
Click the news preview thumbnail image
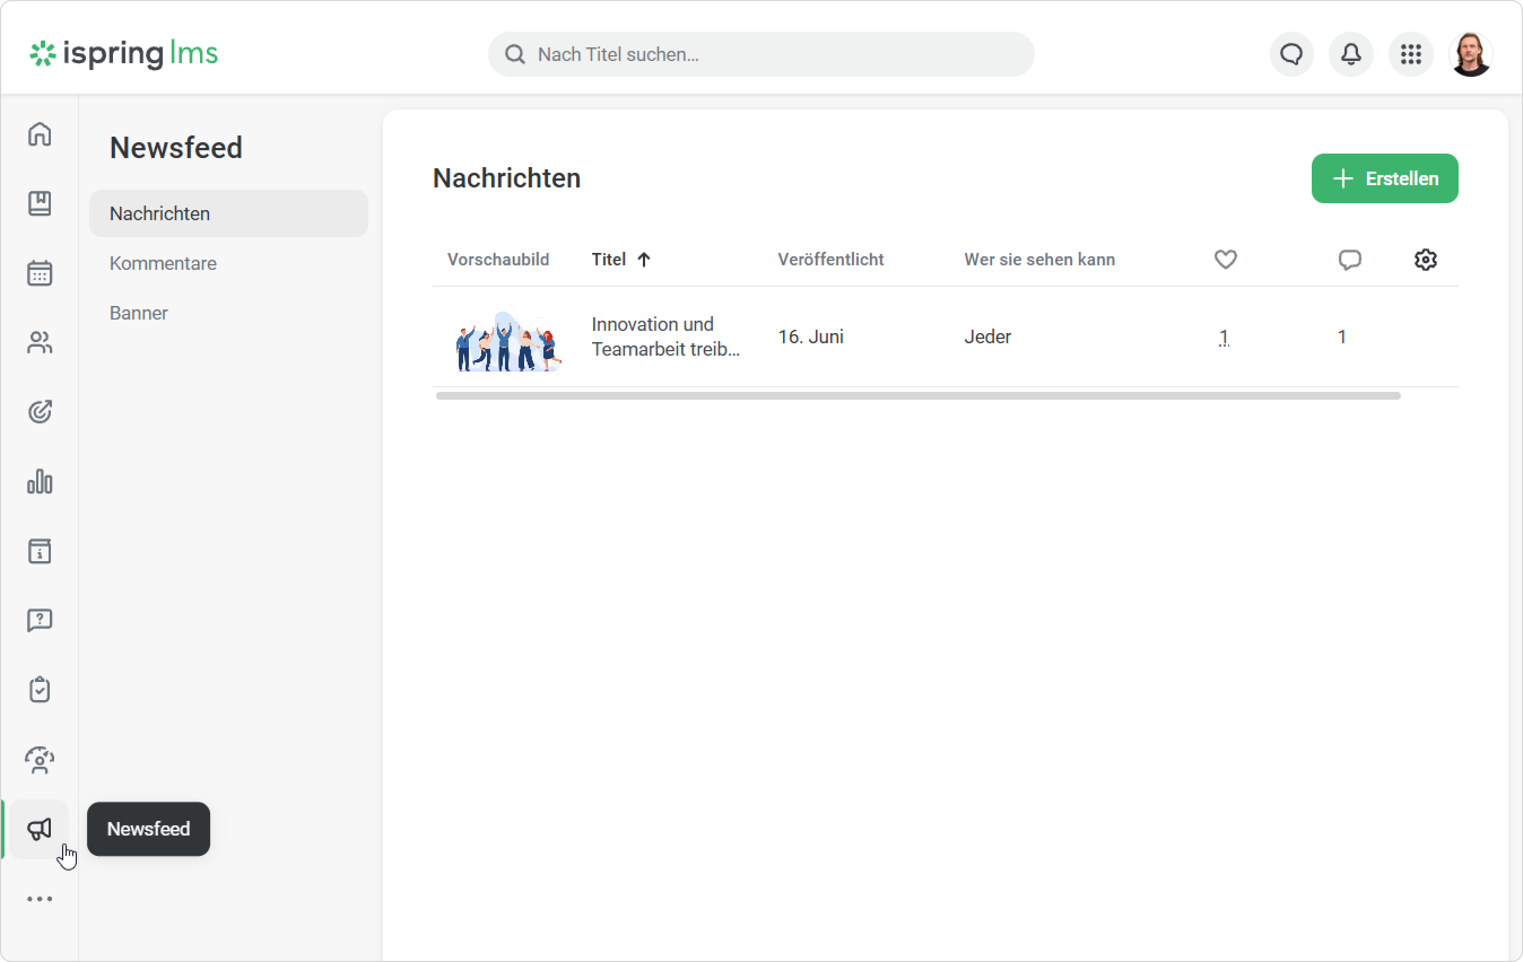(x=508, y=338)
